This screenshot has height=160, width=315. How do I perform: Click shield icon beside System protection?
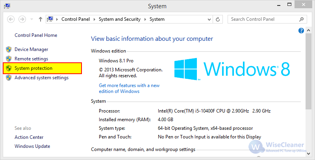pos(9,68)
